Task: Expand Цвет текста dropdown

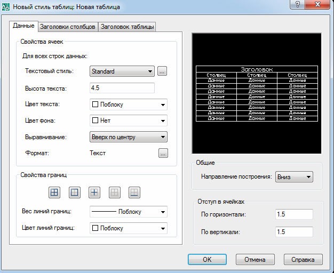Action: tap(129, 105)
